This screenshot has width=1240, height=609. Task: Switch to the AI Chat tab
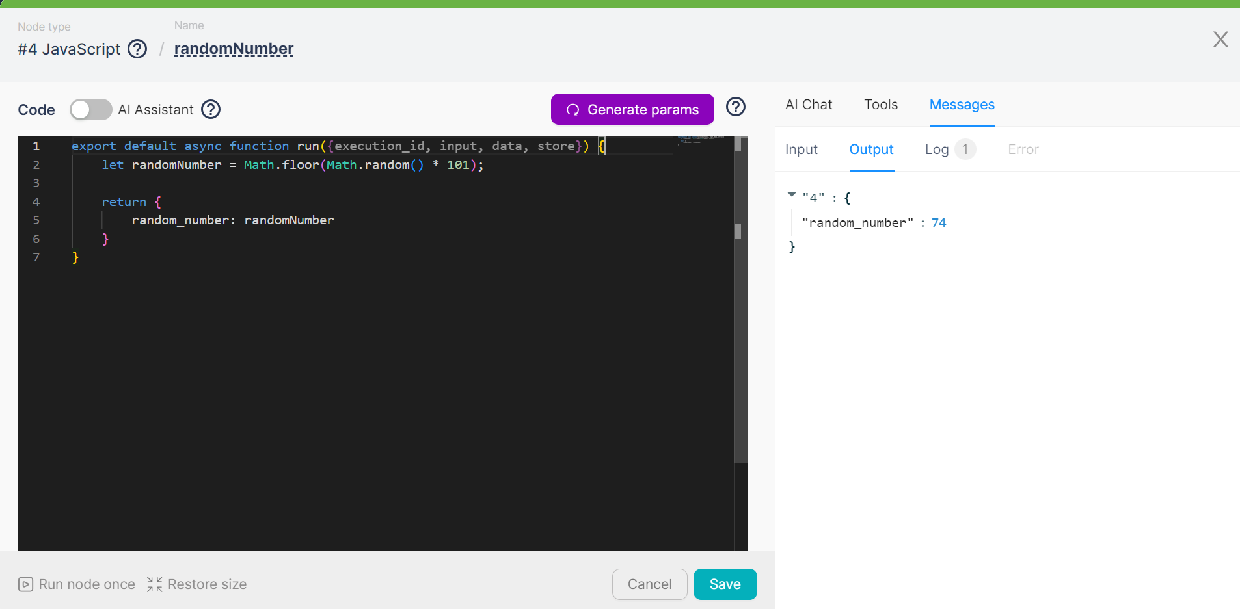coord(809,104)
